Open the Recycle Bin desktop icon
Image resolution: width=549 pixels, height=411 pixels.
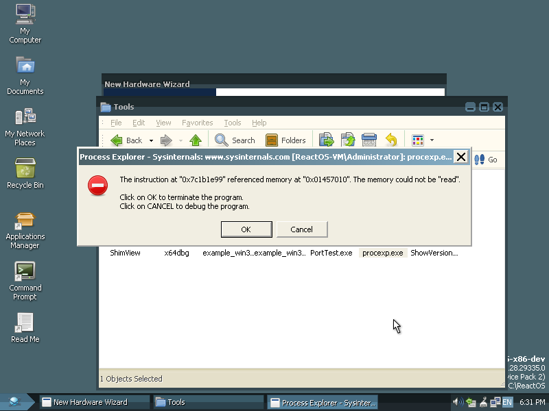coord(25,173)
